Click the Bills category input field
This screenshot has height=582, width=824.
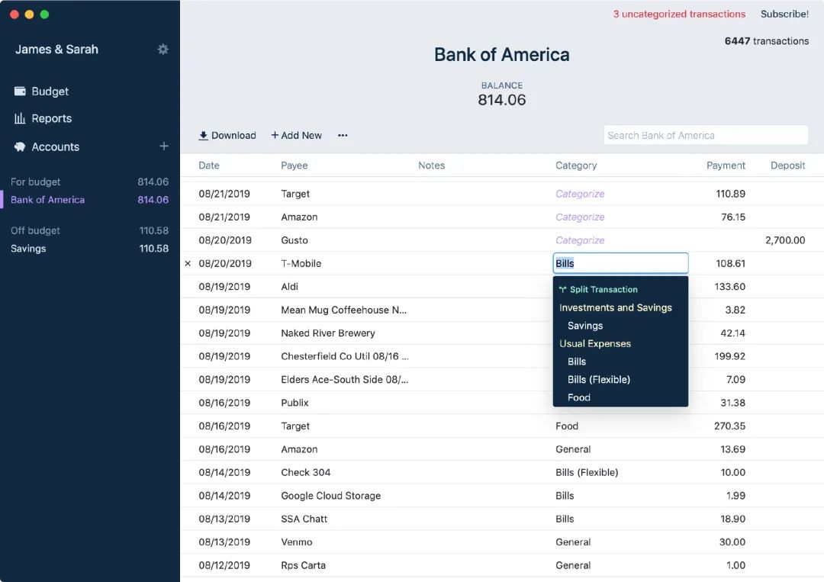tap(620, 263)
